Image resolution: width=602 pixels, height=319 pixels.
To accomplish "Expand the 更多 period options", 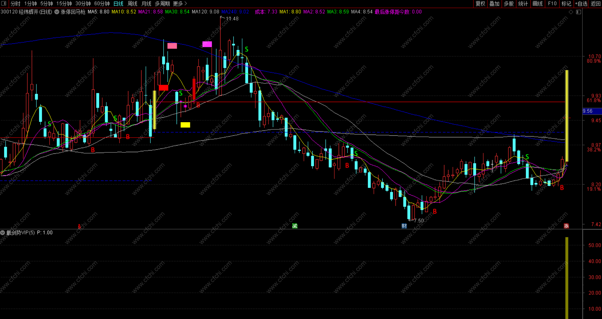I will click(x=180, y=4).
